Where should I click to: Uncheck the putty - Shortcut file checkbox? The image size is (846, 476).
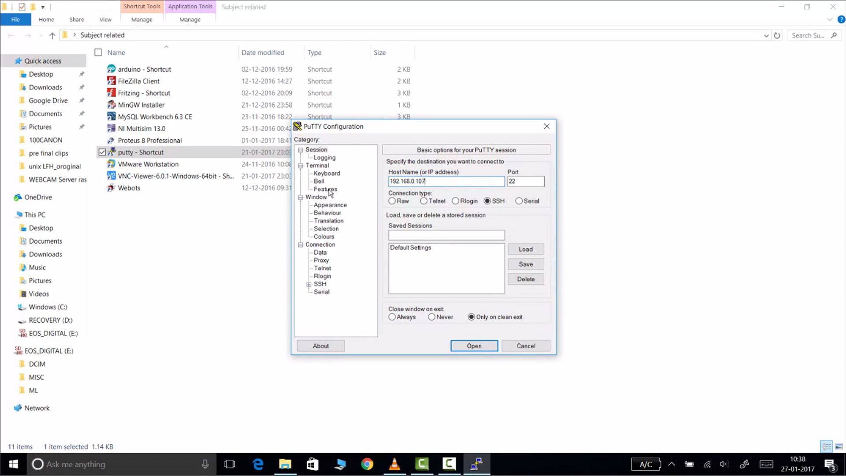point(102,152)
